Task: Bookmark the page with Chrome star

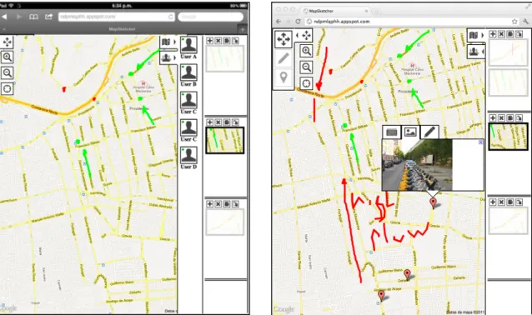Action: click(514, 22)
